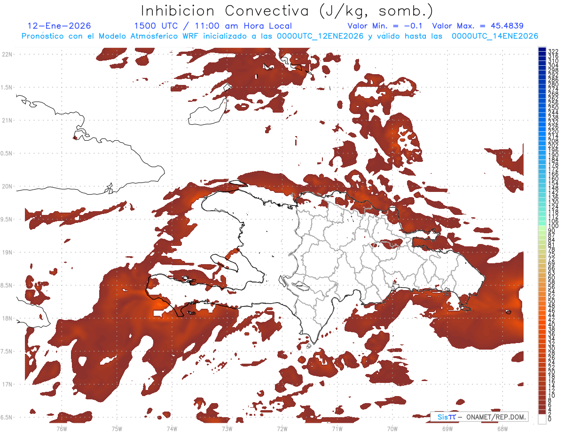Click the 21N latitude label
The image size is (564, 435).
point(7,120)
